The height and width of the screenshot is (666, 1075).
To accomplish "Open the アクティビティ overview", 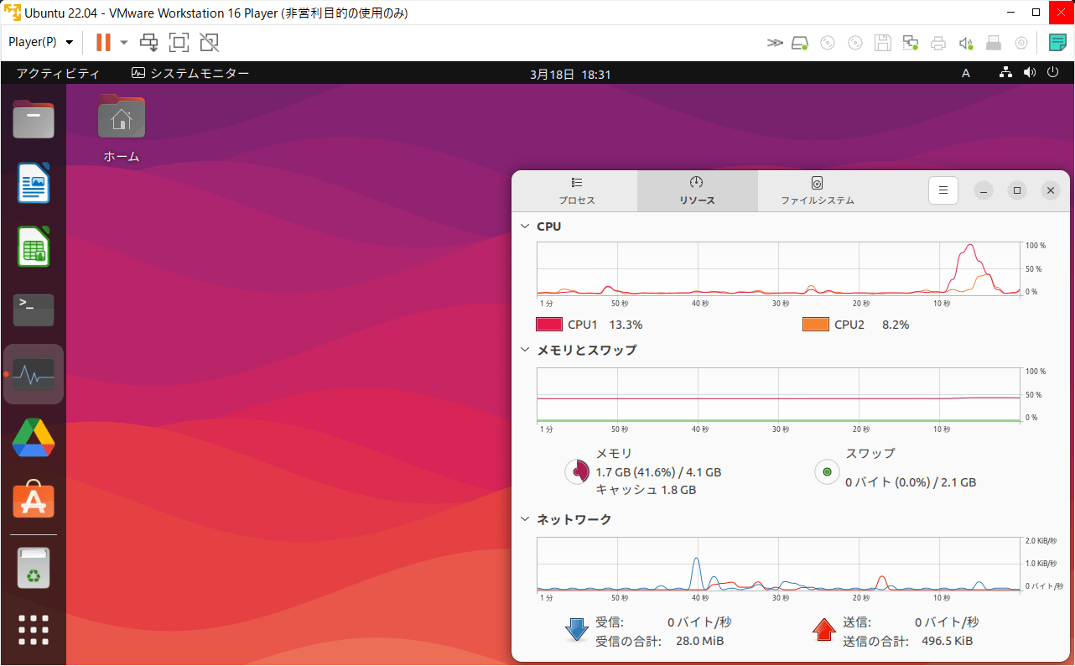I will [x=58, y=74].
